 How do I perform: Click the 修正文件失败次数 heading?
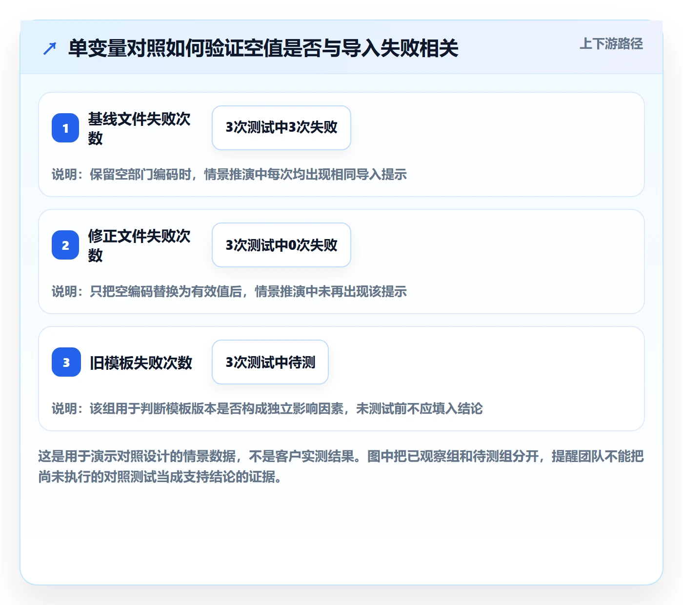139,245
